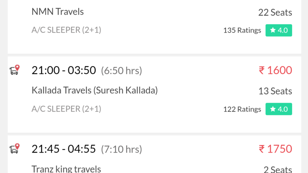
Task: View the 122 Ratings for Kallada Travels
Action: [x=242, y=109]
